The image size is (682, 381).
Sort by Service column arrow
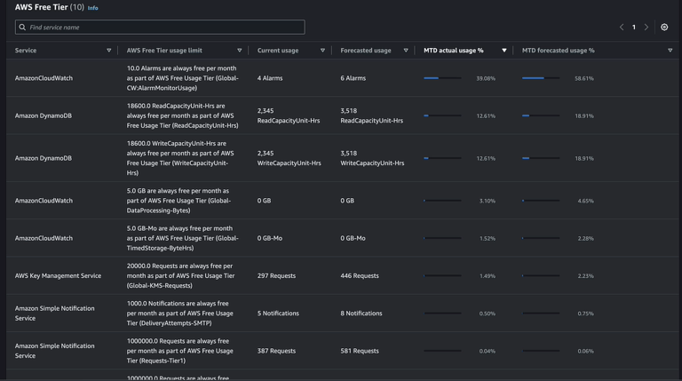[108, 51]
